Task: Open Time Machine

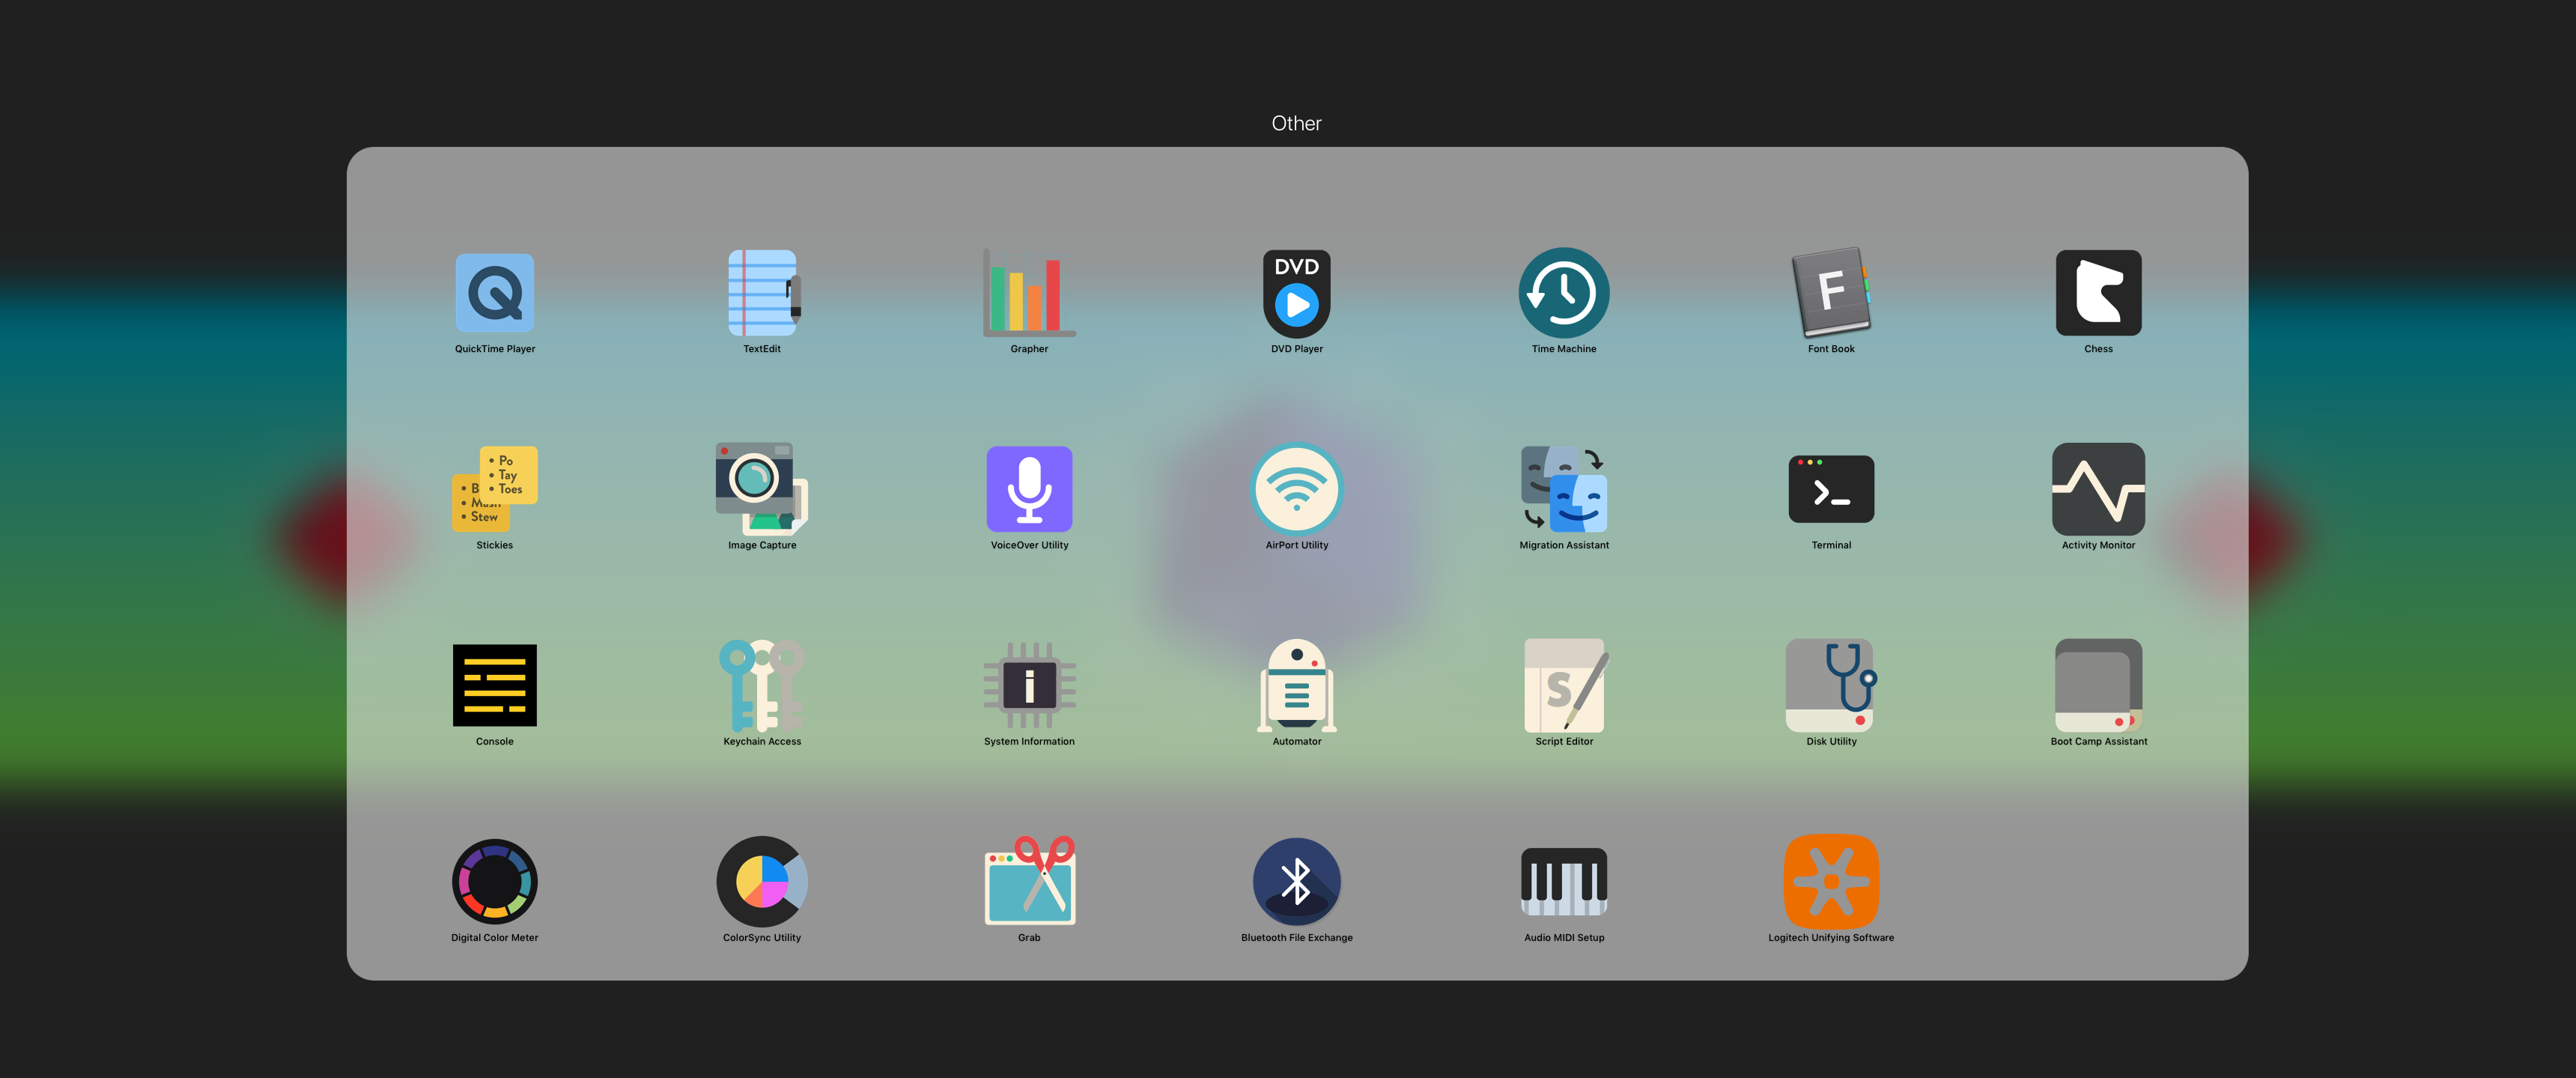Action: pos(1563,293)
